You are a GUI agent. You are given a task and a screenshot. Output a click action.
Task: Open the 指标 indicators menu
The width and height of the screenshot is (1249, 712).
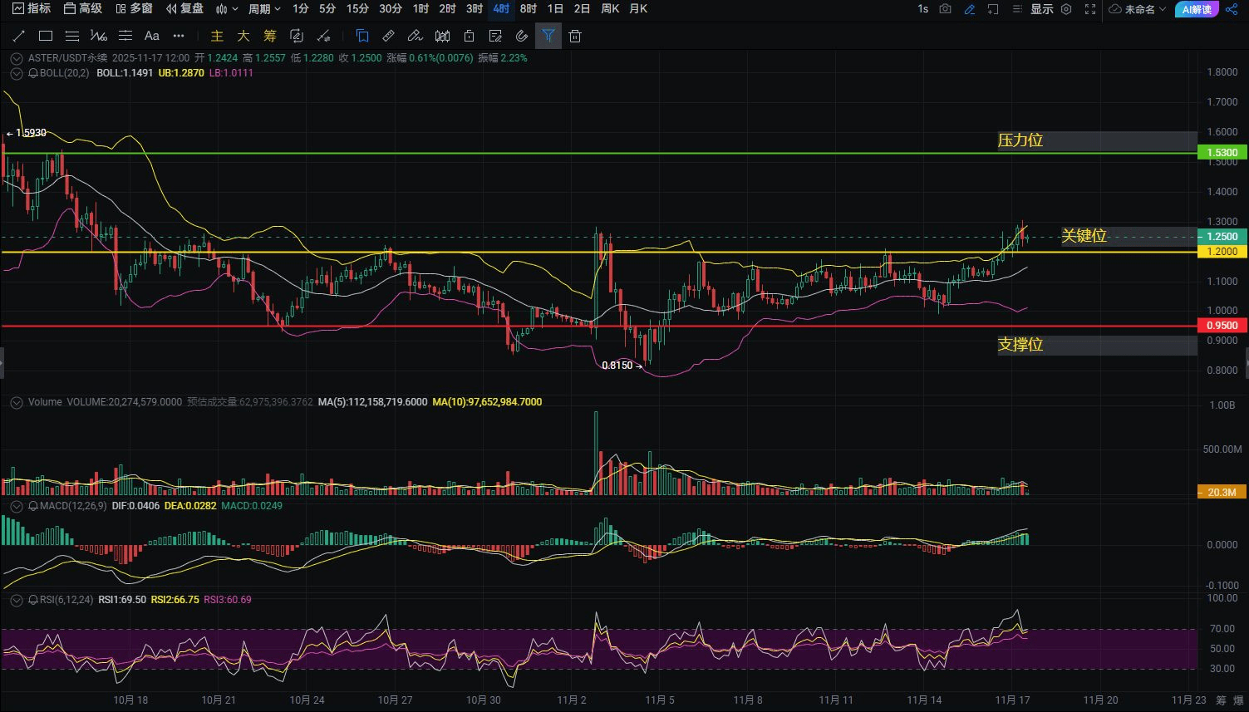(x=31, y=9)
